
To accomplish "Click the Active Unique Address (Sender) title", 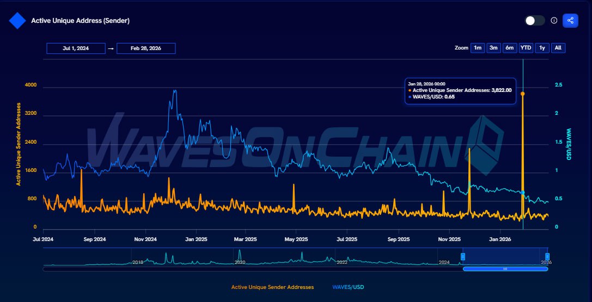I will (81, 21).
